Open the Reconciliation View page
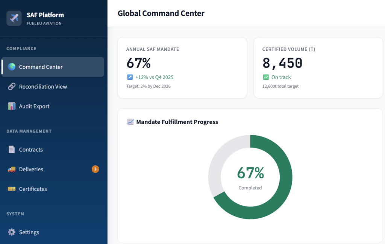Image resolution: width=385 pixels, height=244 pixels. click(x=43, y=87)
